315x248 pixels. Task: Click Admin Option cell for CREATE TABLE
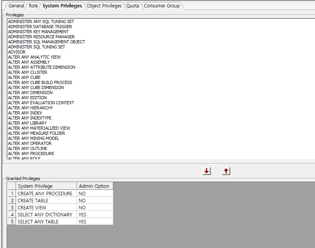pyautogui.click(x=95, y=201)
